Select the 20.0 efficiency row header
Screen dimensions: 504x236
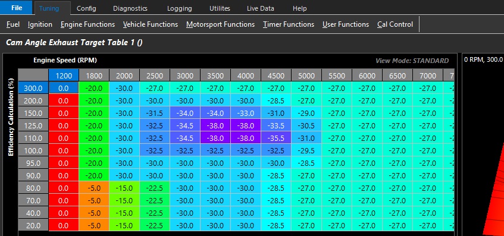click(33, 226)
